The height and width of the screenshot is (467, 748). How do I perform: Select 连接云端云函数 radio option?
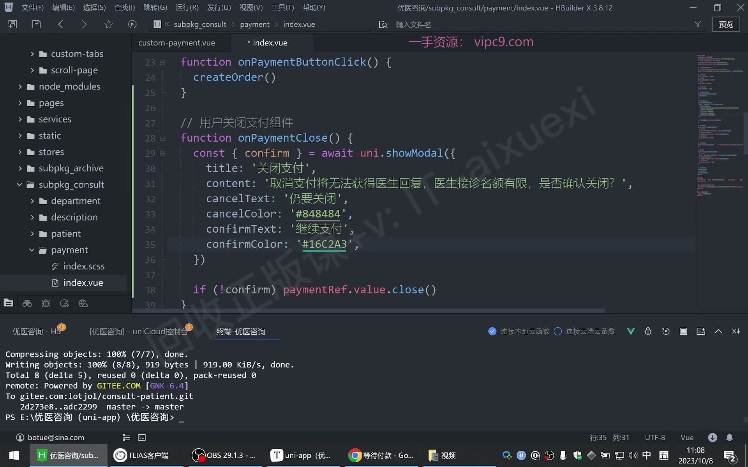(558, 331)
